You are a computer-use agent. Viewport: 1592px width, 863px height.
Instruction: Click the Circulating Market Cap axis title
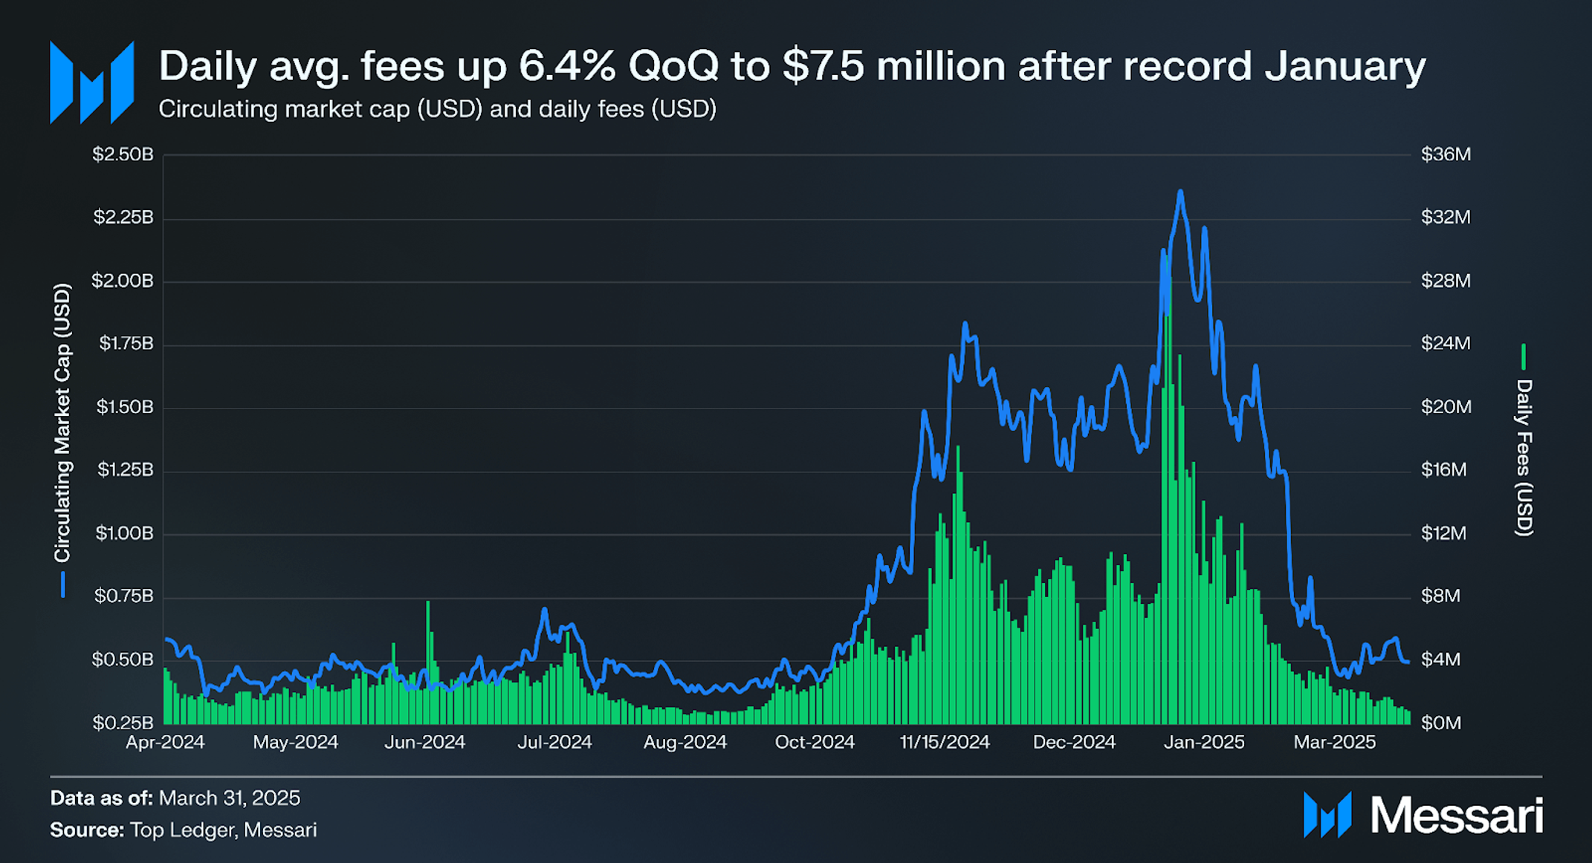[62, 423]
